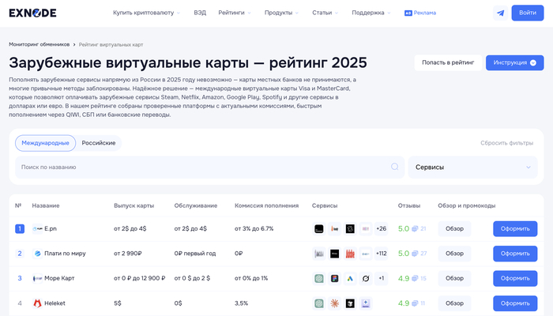Click the Heleket logo icon
Viewport: 553px width, 316px height.
pos(37,303)
